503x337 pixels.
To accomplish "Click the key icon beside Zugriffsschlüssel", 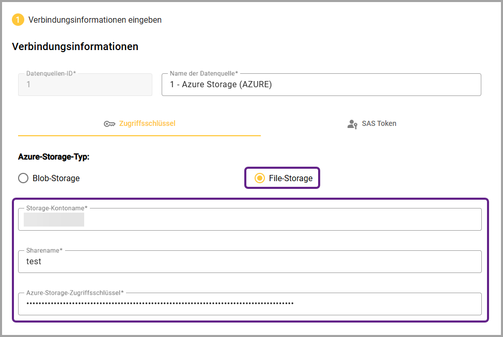I will [x=109, y=124].
